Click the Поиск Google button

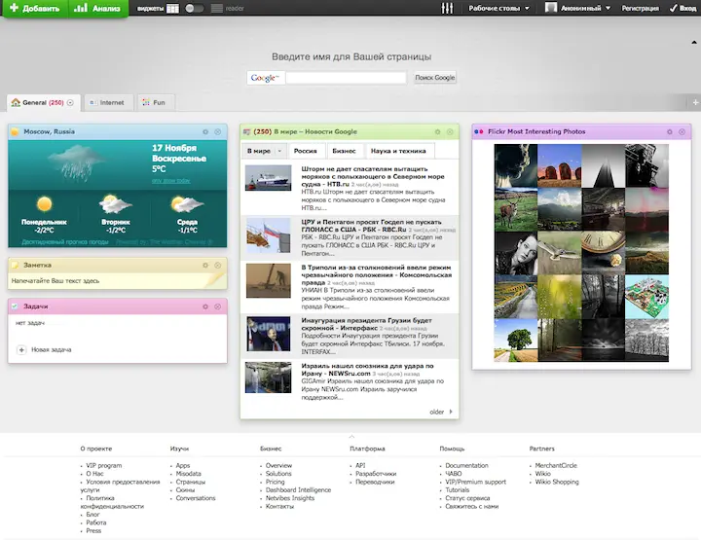[x=435, y=78]
